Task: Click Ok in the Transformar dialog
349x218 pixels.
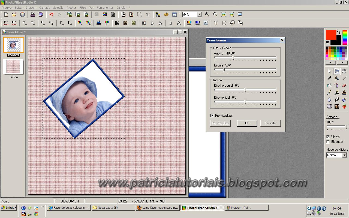Action: (247, 123)
